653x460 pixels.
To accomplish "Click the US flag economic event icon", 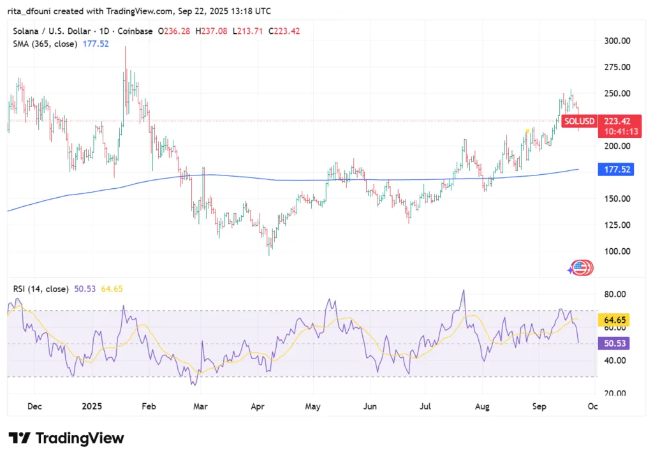I will (582, 268).
